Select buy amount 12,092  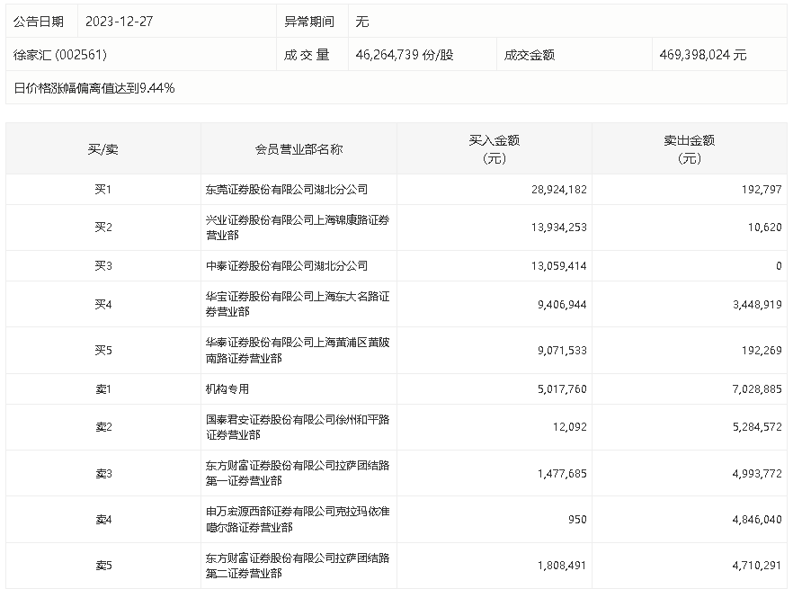point(569,427)
